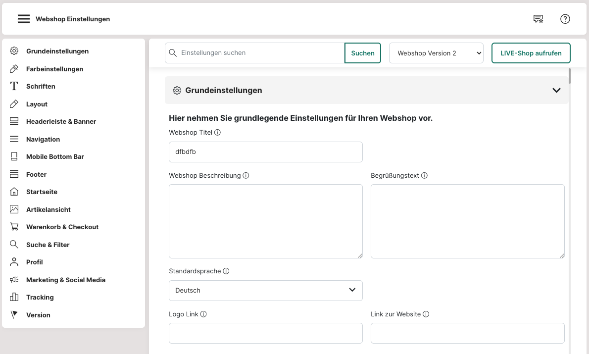Navigate to Startseite settings
The image size is (589, 354).
(x=42, y=192)
